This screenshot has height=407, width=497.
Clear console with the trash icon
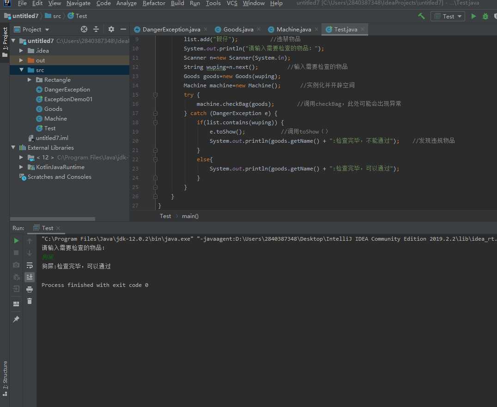[30, 301]
